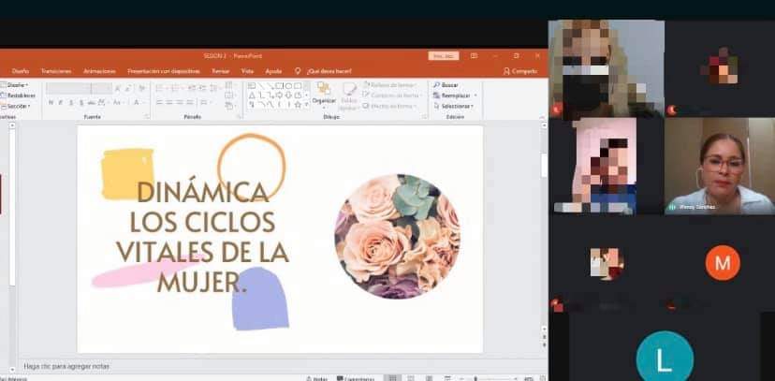Click the lightbulb ¿Qué desea hacer? box
Image resolution: width=775 pixels, height=381 pixels.
[x=325, y=71]
